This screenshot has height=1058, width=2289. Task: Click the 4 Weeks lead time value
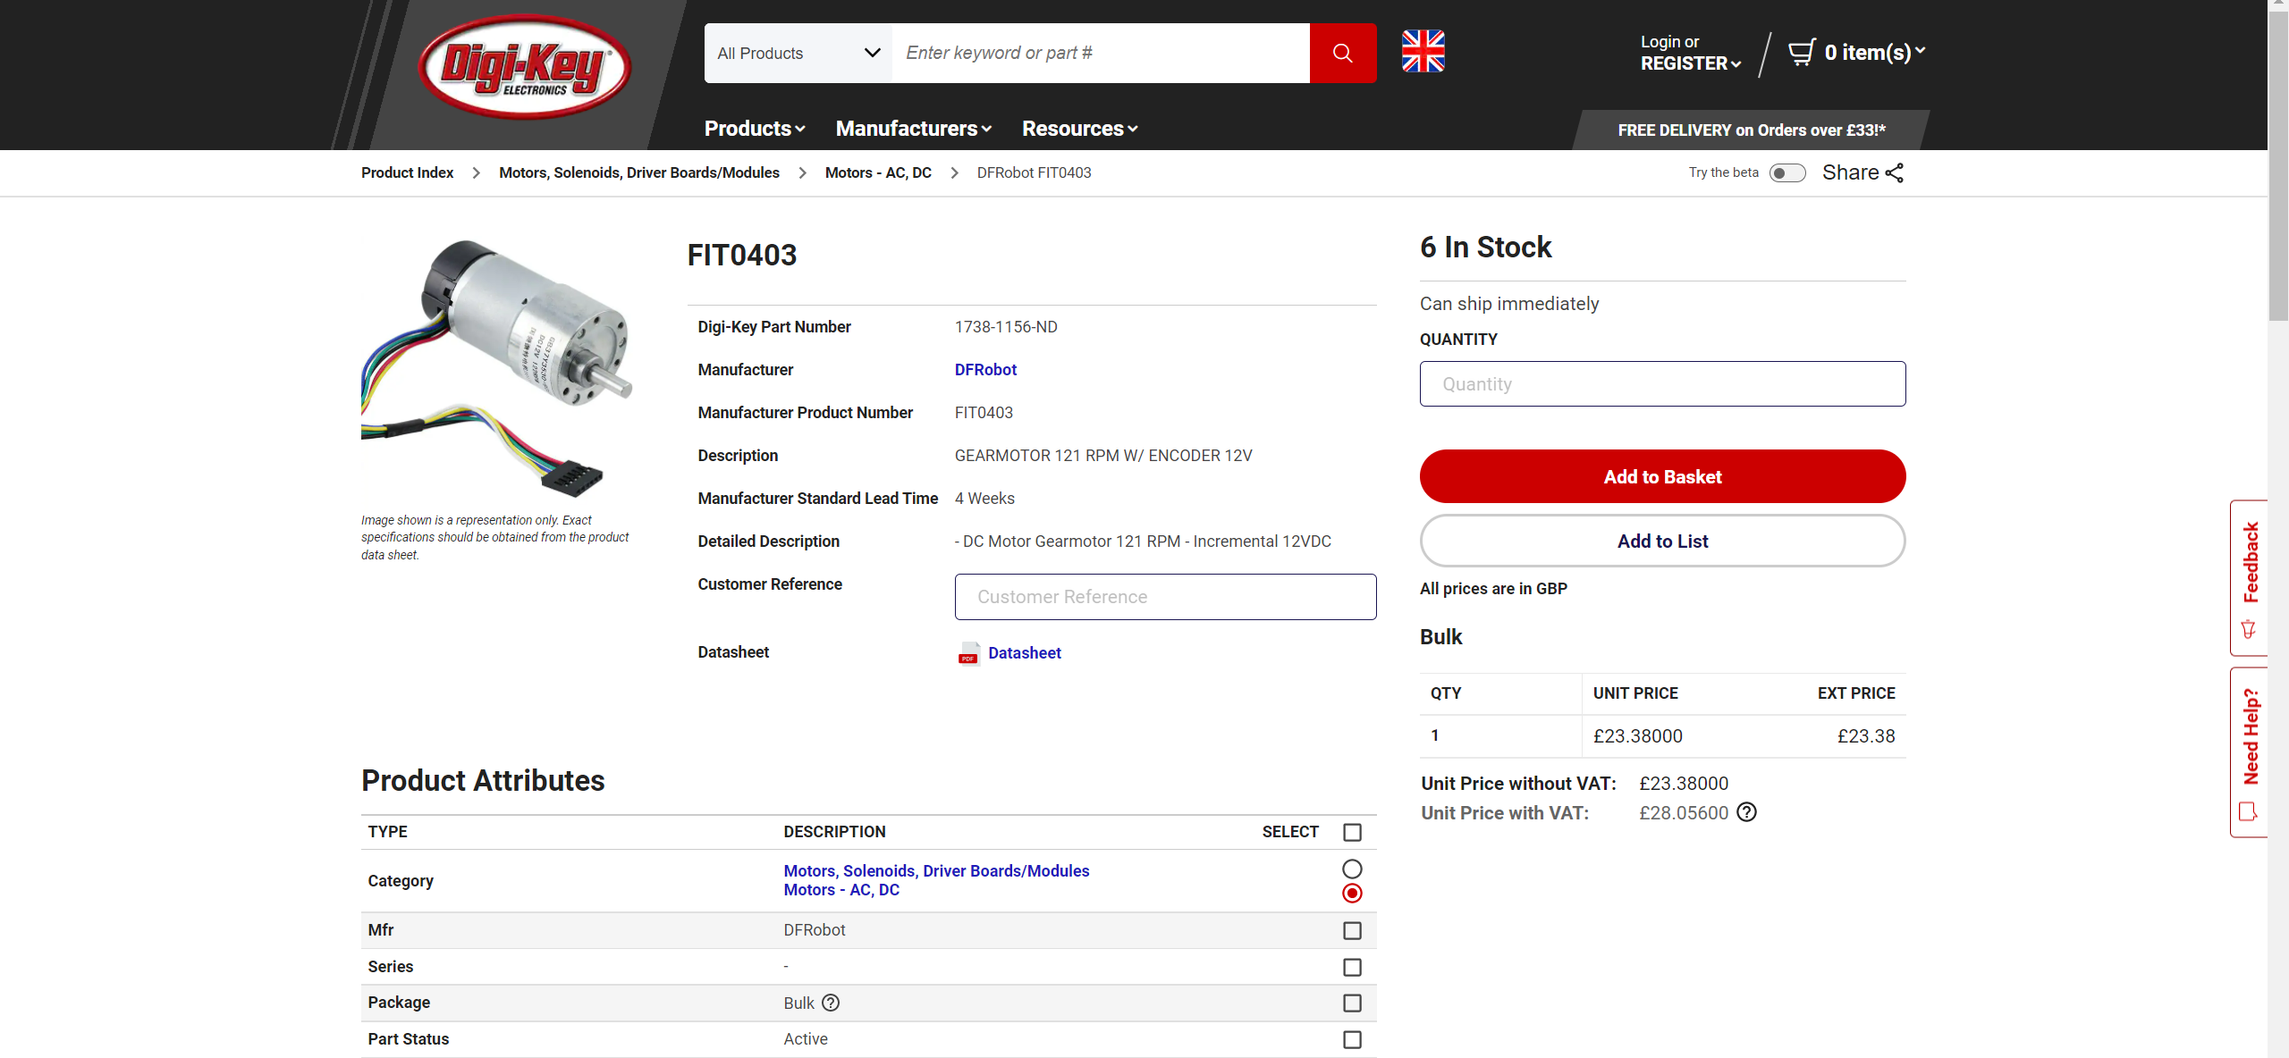(x=984, y=499)
